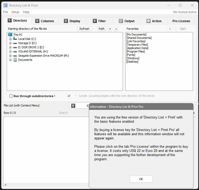Click the plus button next to Path
199x190 pixels.
click(110, 29)
